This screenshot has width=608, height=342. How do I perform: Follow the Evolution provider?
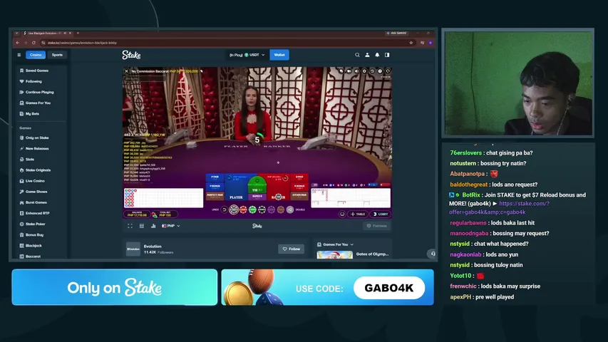(x=292, y=249)
